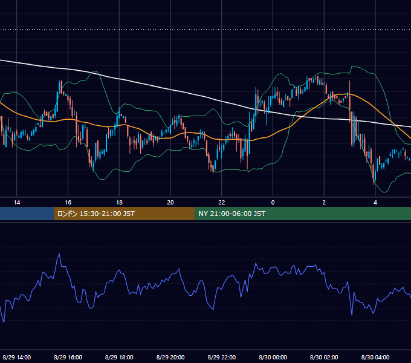411x363 pixels.
Task: Click the 8/29 16:00 date label
Action: pos(68,357)
